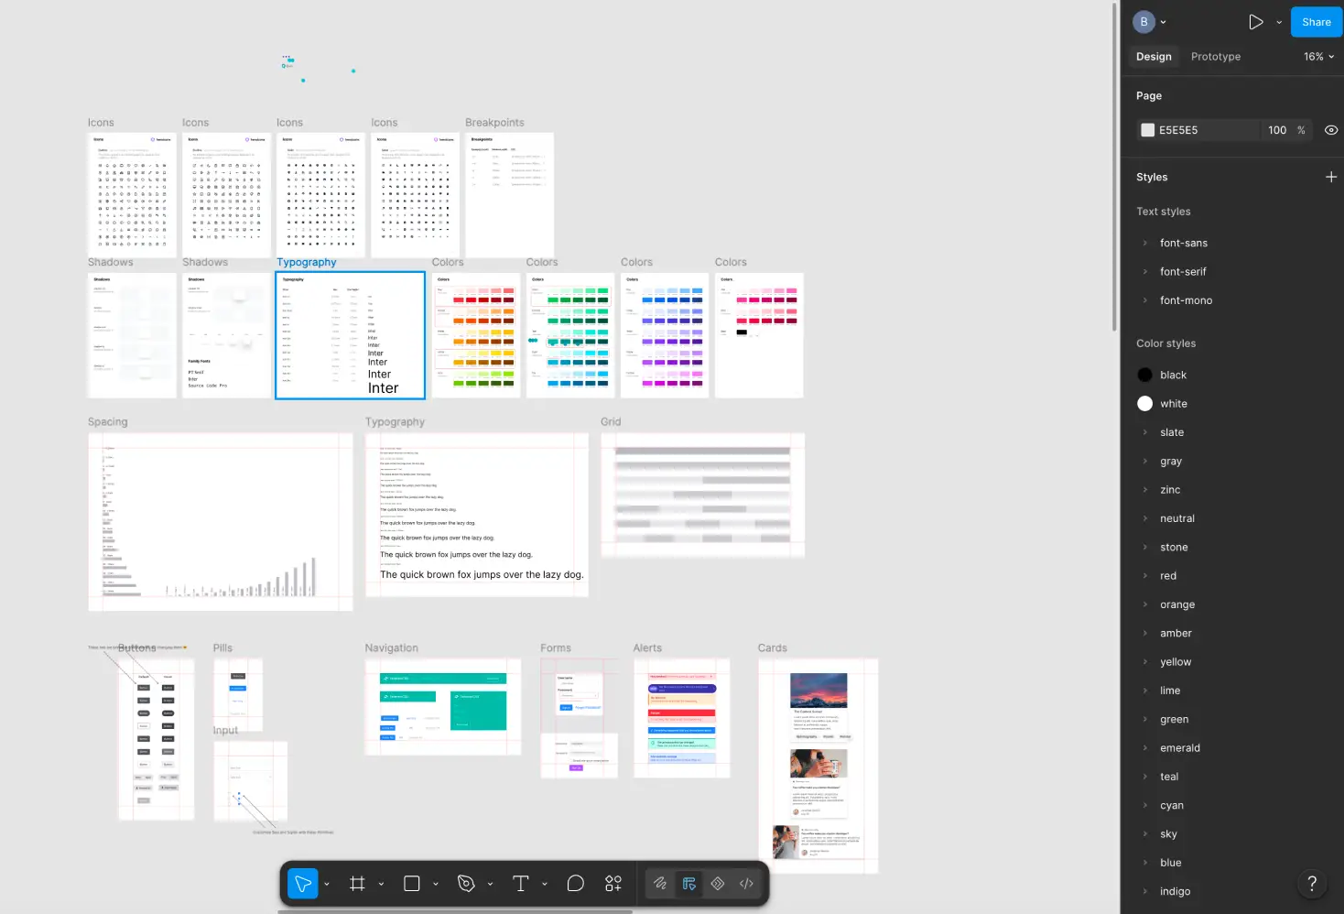
Task: Switch to the Design tab
Action: point(1154,57)
